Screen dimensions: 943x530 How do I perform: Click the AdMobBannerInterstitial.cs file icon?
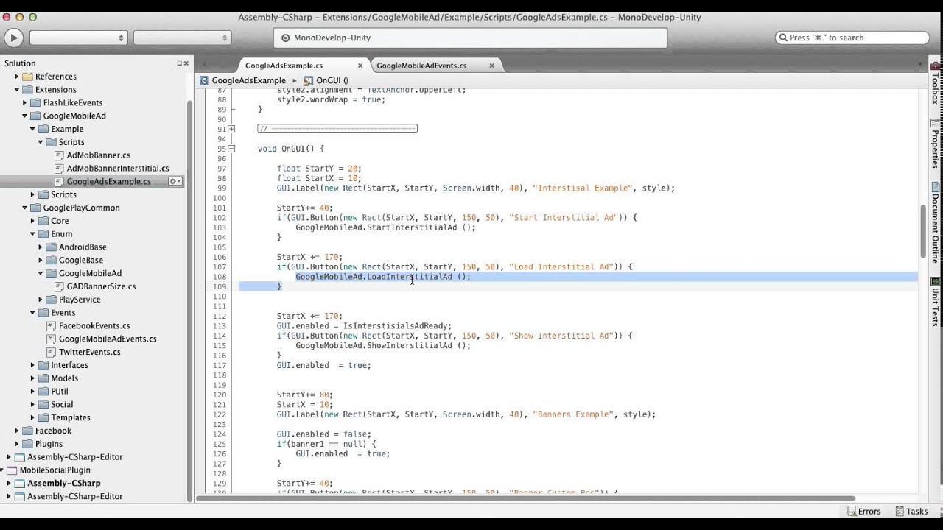[x=60, y=169]
